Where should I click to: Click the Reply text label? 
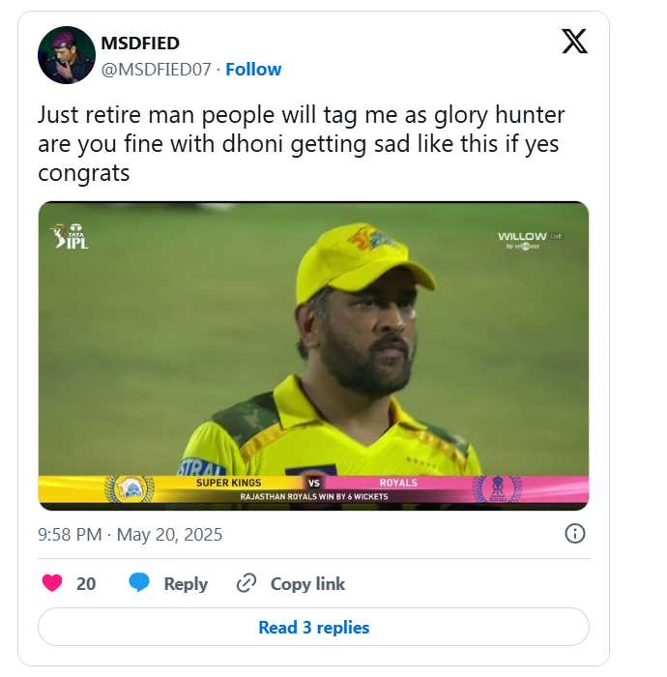click(186, 583)
